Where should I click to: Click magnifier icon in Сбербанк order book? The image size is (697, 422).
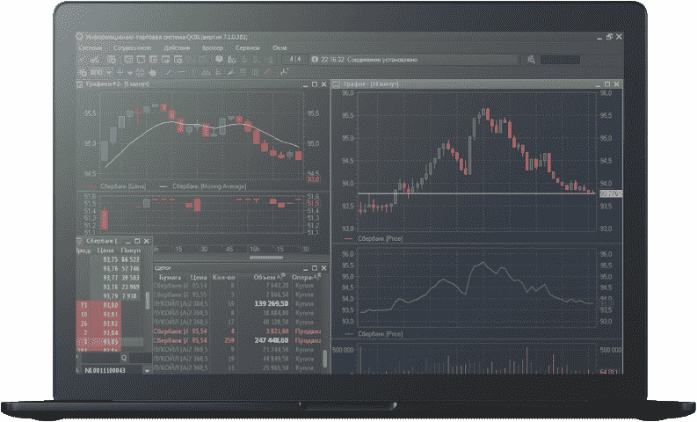point(123,358)
